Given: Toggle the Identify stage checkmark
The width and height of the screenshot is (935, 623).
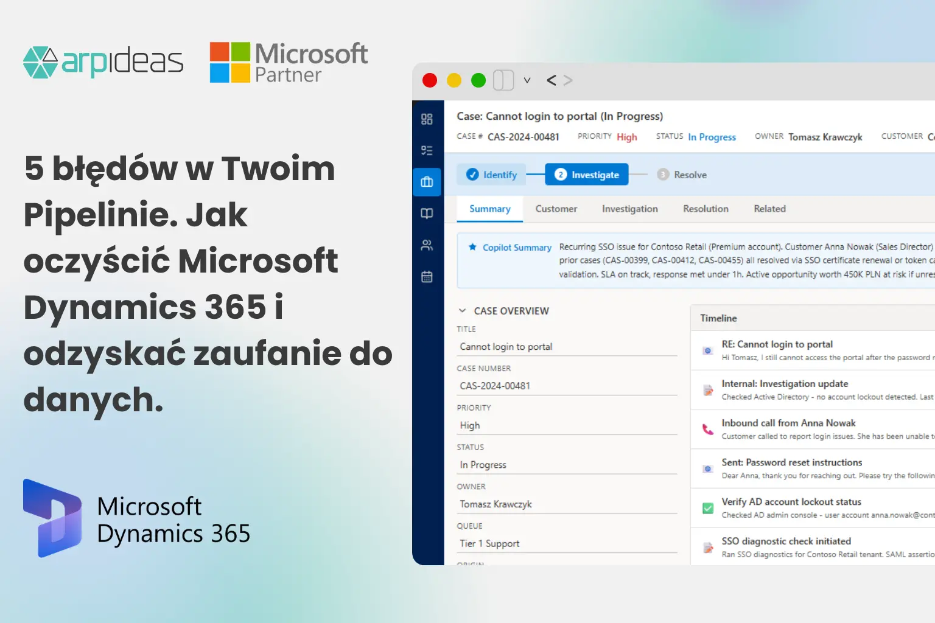Looking at the screenshot, I should [x=473, y=174].
